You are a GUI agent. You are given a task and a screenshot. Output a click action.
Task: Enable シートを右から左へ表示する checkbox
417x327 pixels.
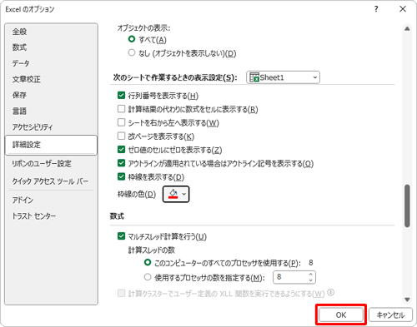pos(121,122)
